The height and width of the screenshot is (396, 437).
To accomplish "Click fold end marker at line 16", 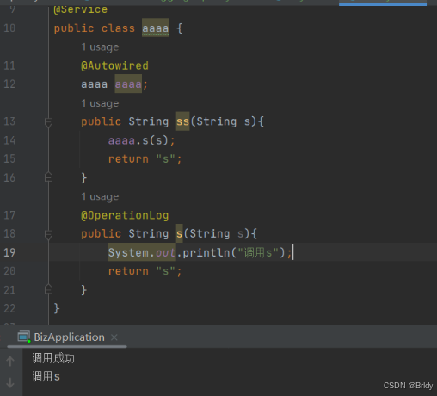I will tap(48, 177).
